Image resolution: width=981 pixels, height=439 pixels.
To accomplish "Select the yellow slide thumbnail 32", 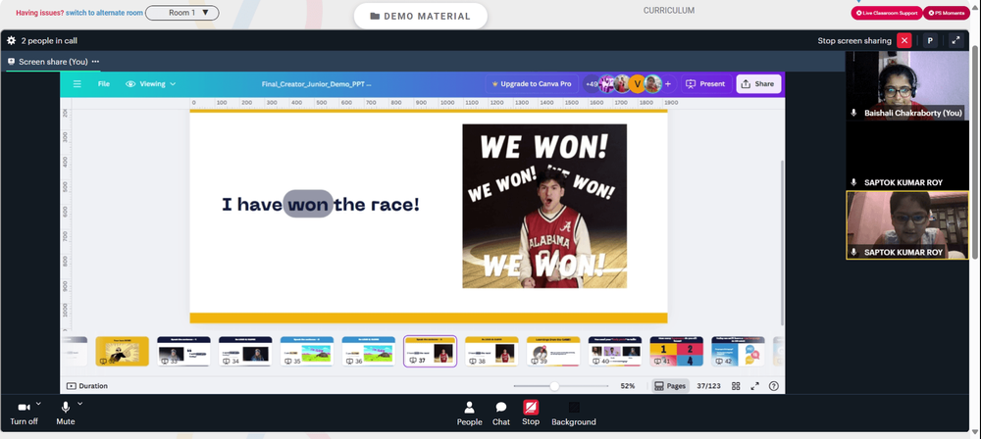I will click(122, 352).
